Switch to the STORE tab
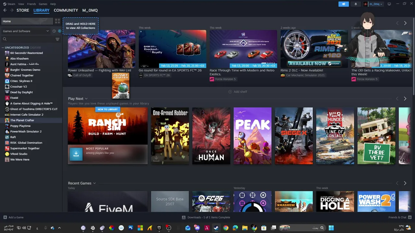Screen dimensions: 415x233 click(x=23, y=10)
